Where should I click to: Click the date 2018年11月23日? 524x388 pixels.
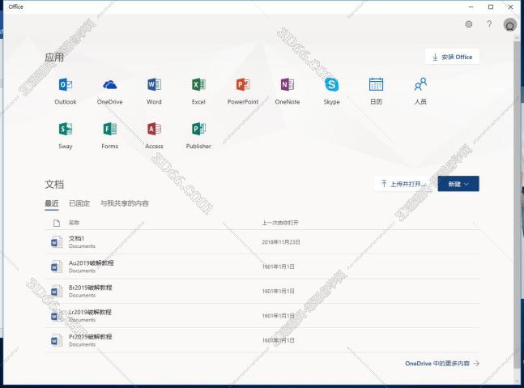(x=281, y=242)
